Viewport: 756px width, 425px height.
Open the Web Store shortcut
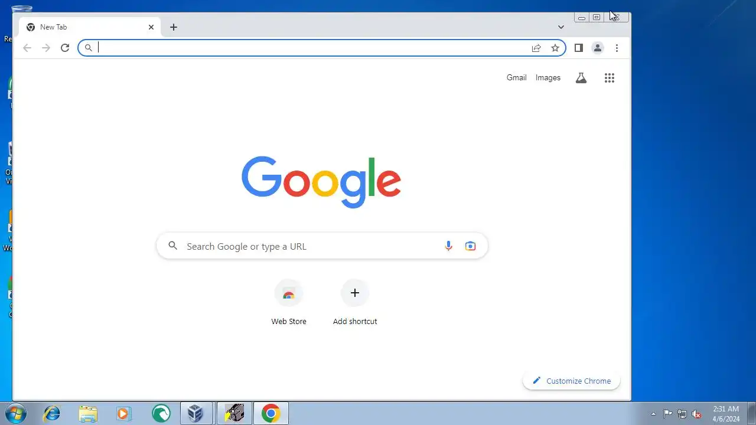[289, 302]
